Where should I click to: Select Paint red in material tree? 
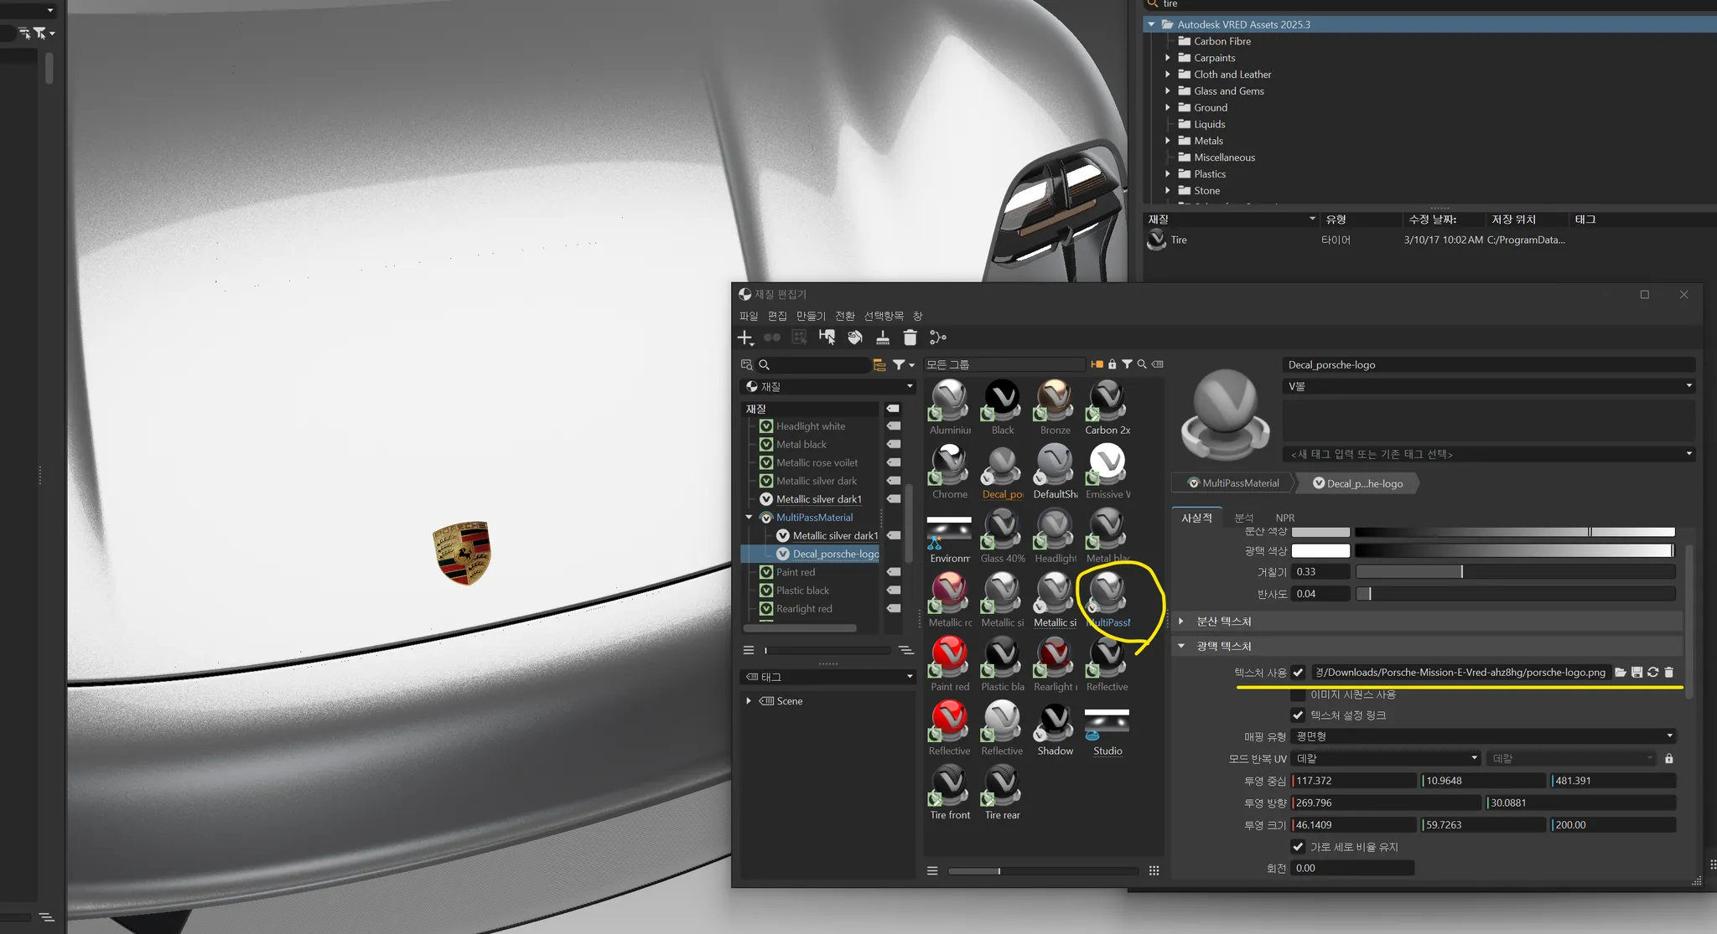tap(795, 572)
